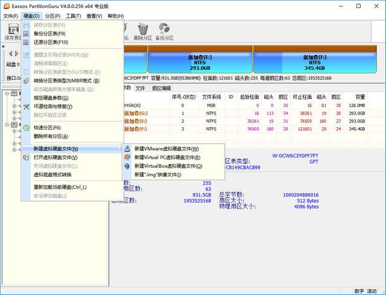Click the 删除分区 trash can icon
The width and height of the screenshot is (386, 295).
pos(142,29)
